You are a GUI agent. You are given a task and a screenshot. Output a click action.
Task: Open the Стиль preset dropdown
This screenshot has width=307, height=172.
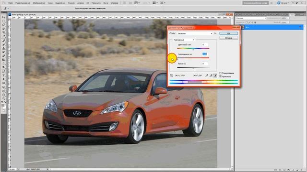point(195,33)
